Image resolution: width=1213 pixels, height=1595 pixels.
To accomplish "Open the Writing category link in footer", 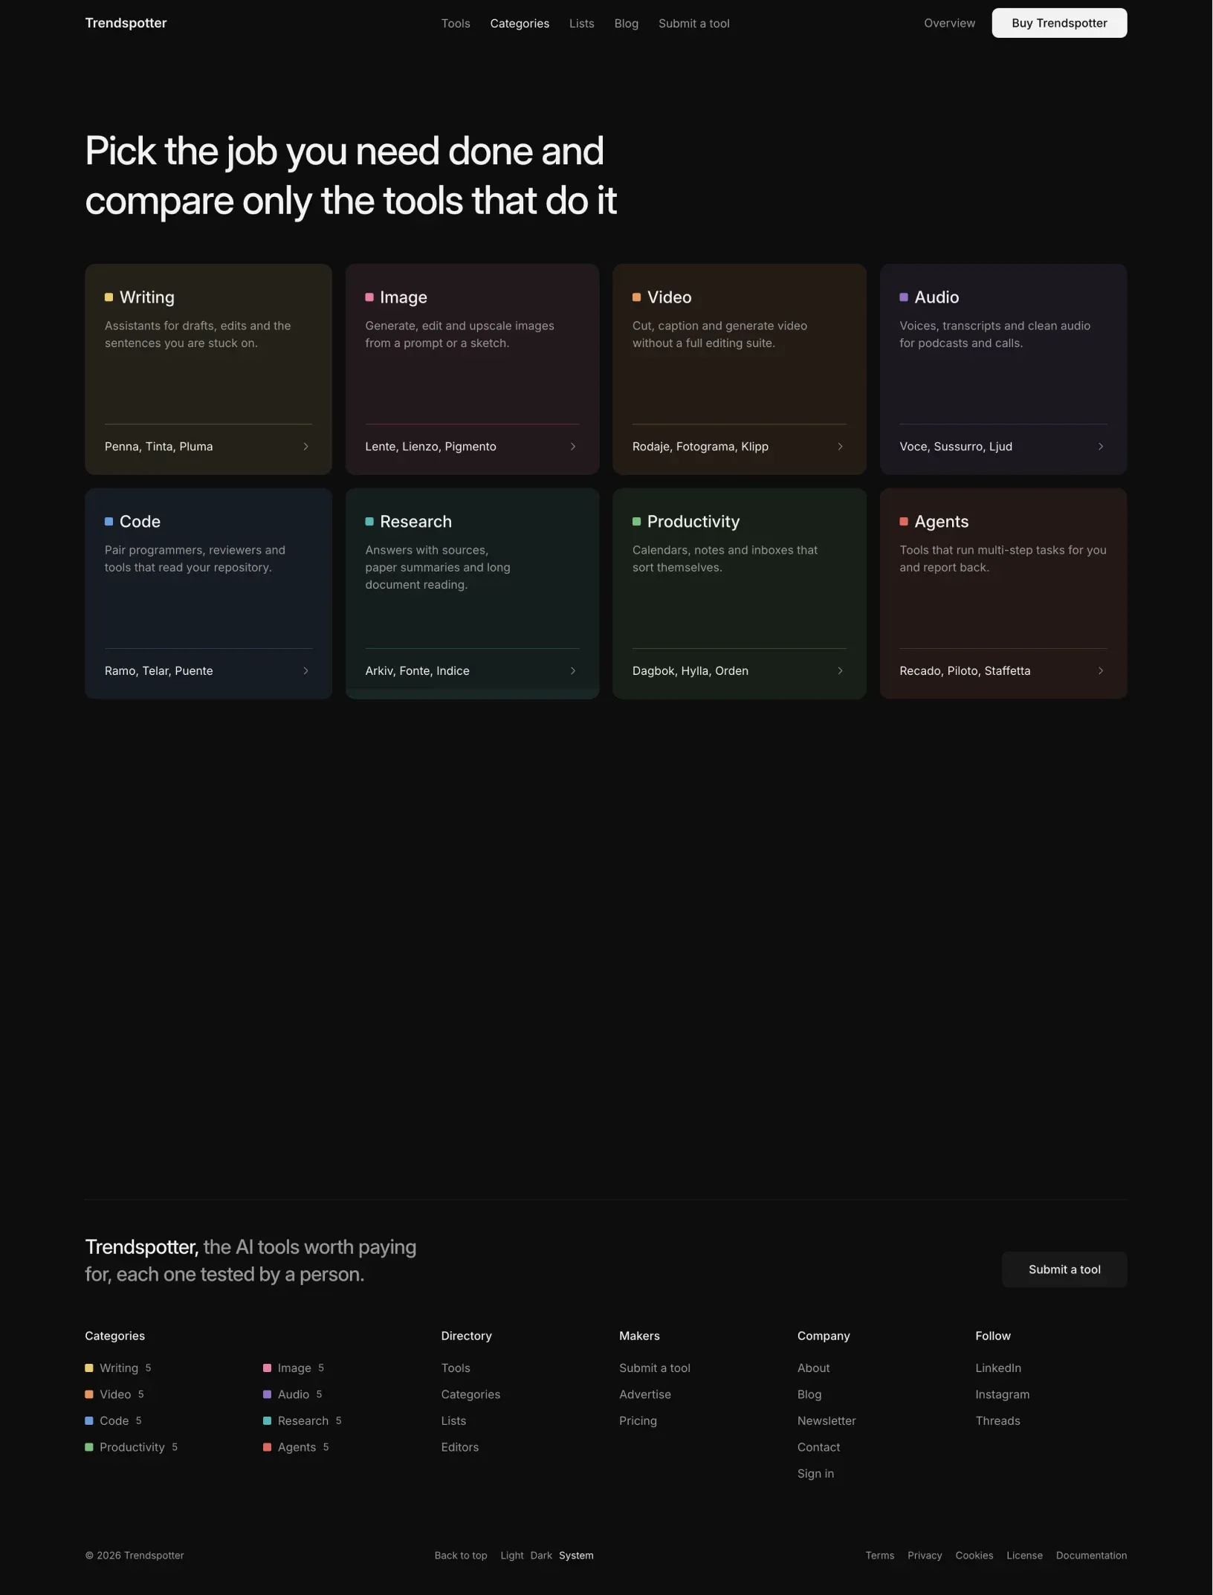I will click(x=118, y=1368).
